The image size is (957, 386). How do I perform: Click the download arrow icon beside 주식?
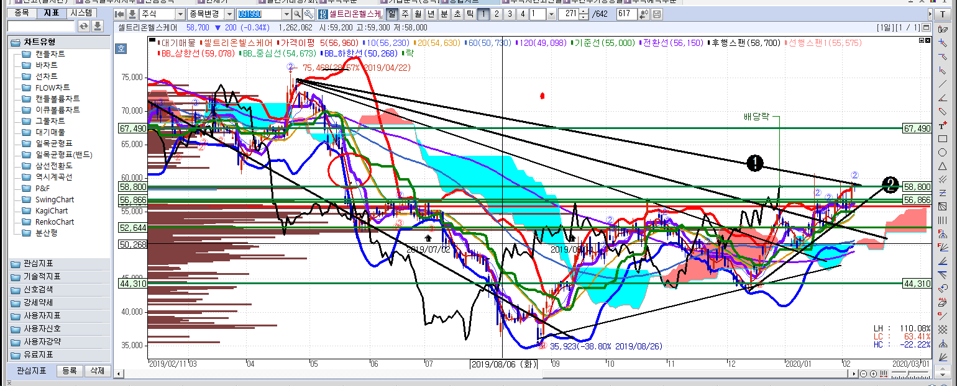coord(132,14)
